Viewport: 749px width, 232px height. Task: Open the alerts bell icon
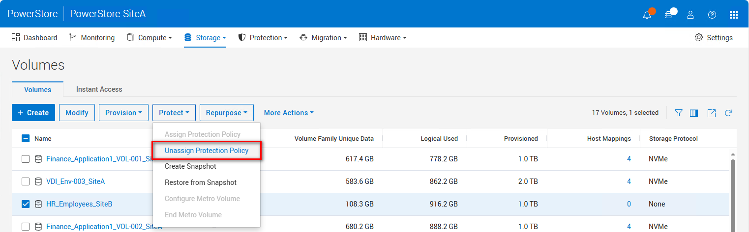pos(647,14)
